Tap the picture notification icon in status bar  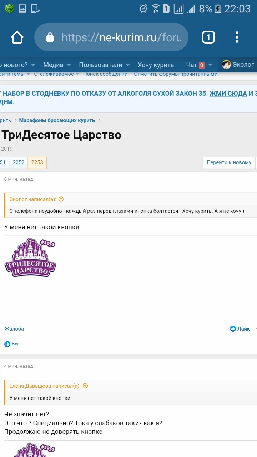[22, 9]
